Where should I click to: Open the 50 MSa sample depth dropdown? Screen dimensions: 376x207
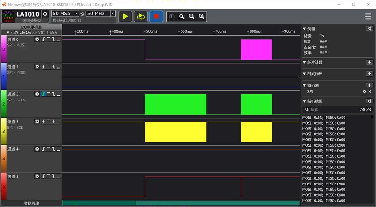pos(65,14)
